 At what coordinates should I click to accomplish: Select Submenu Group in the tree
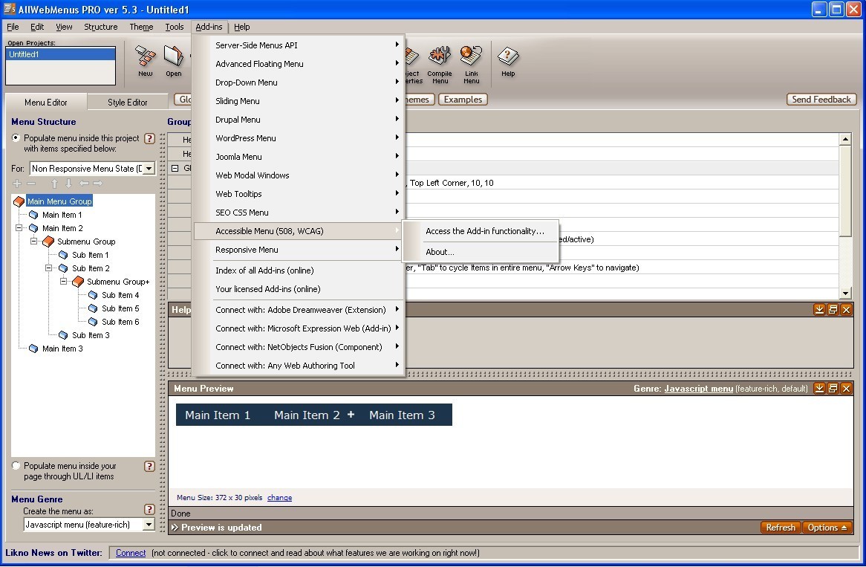pyautogui.click(x=86, y=242)
